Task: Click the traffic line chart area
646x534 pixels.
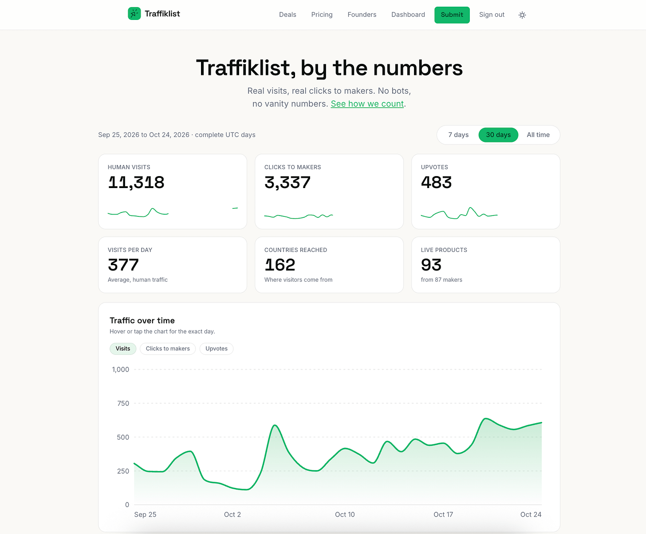Action: (x=338, y=437)
